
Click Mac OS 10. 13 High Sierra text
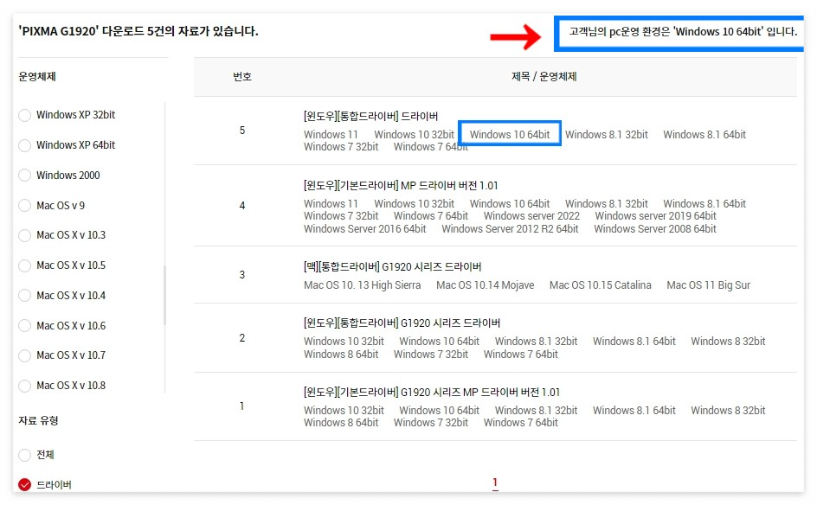click(362, 285)
